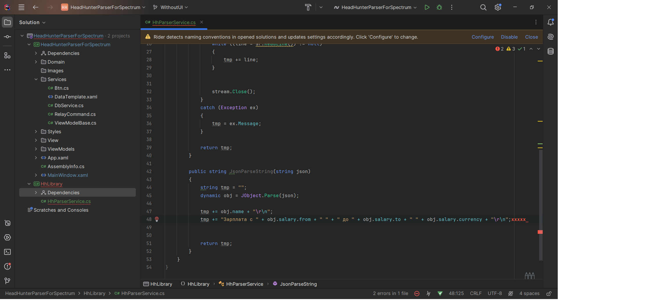This screenshot has width=660, height=304.
Task: Open the More Actions menu in the title bar
Action: tap(452, 7)
